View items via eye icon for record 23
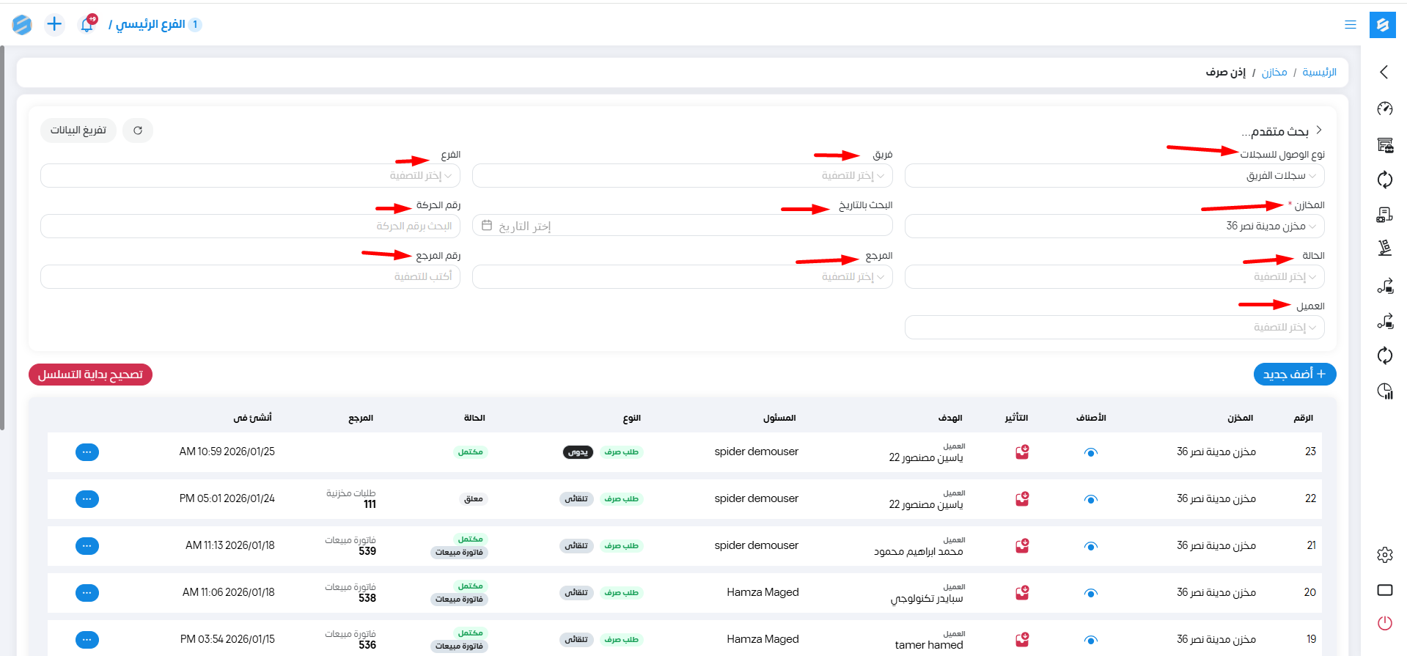Image resolution: width=1407 pixels, height=656 pixels. [x=1090, y=452]
